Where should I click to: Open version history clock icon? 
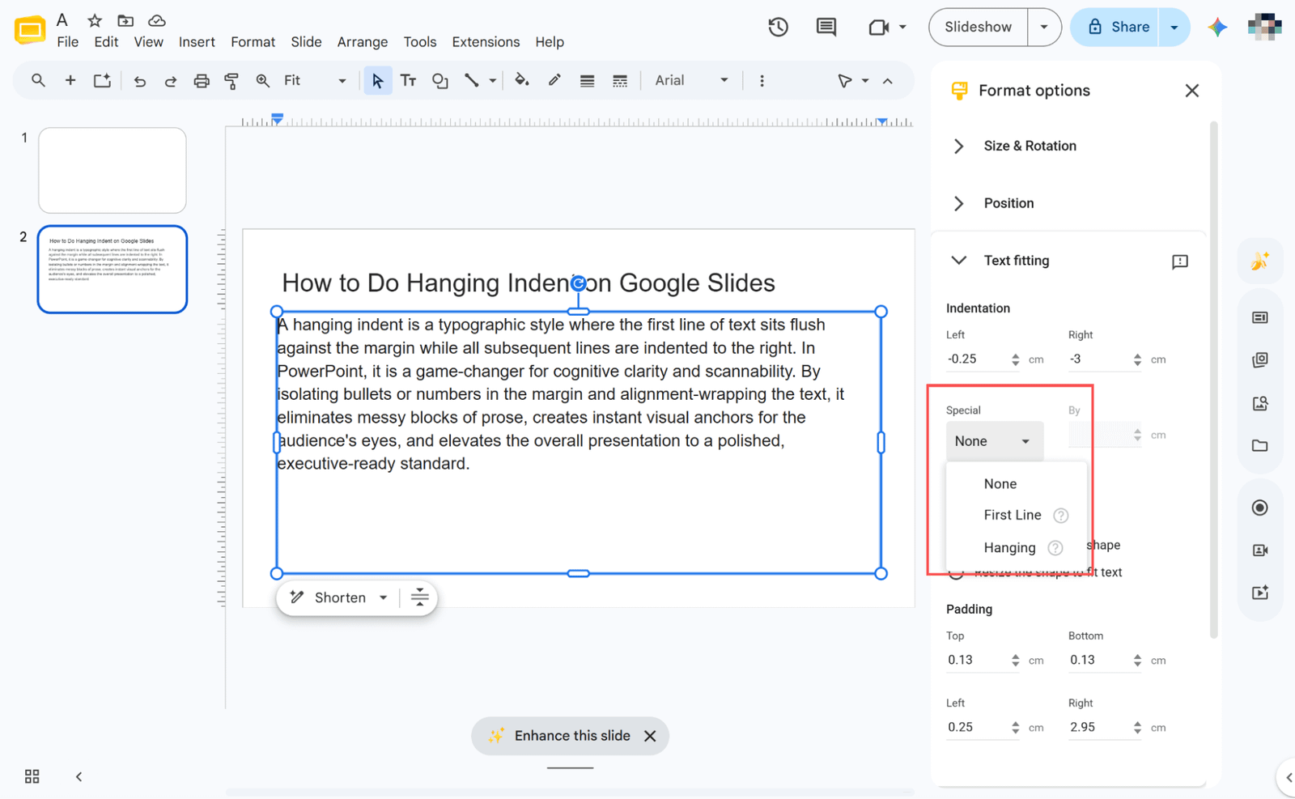click(x=778, y=28)
